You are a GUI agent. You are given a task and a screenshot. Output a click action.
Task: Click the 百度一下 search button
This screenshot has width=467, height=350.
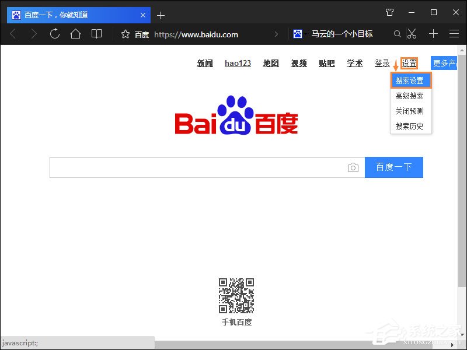[x=394, y=167]
